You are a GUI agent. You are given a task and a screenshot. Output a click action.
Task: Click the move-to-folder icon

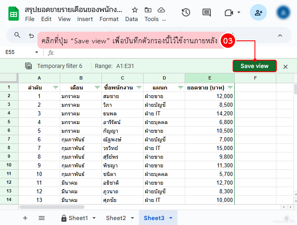coord(148,10)
